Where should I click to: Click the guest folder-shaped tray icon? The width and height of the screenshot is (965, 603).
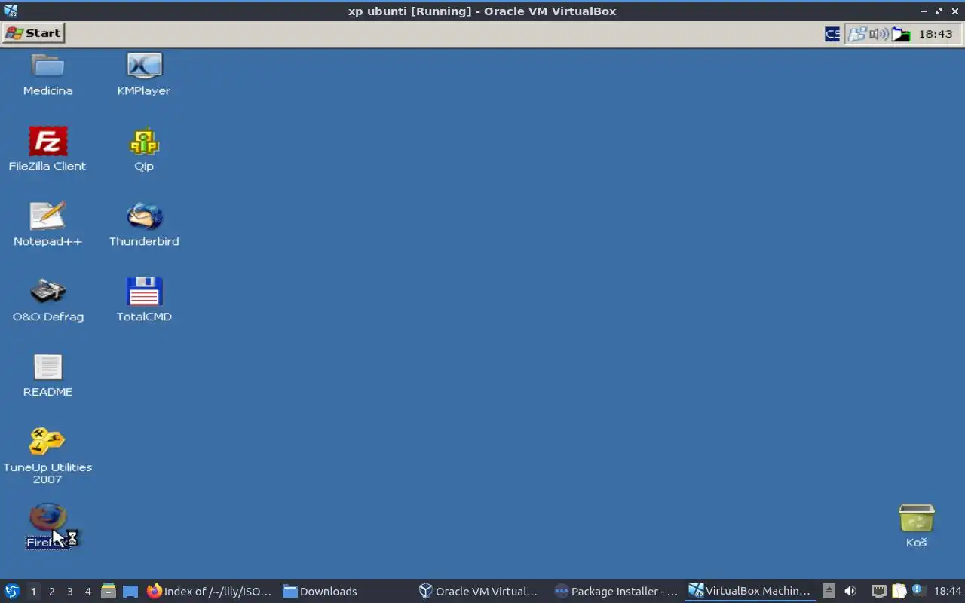[901, 34]
